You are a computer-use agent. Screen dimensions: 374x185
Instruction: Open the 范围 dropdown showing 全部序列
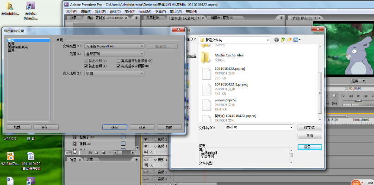pyautogui.click(x=114, y=54)
